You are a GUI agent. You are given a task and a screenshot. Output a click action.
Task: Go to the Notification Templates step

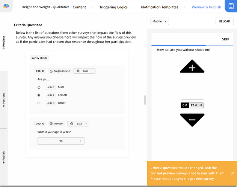[160, 7]
